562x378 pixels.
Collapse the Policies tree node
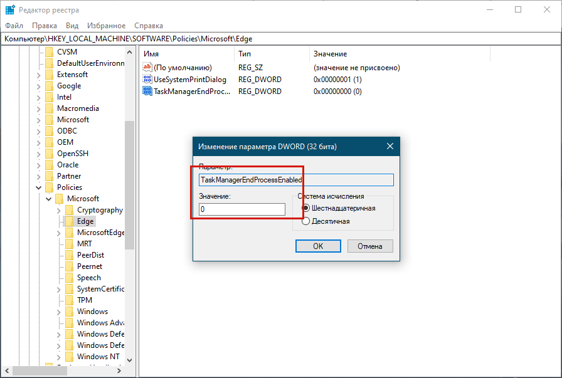pyautogui.click(x=39, y=187)
